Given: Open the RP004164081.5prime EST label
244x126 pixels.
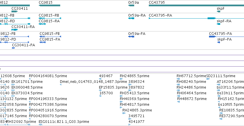Looking at the screenshot, I should [x=48, y=76].
